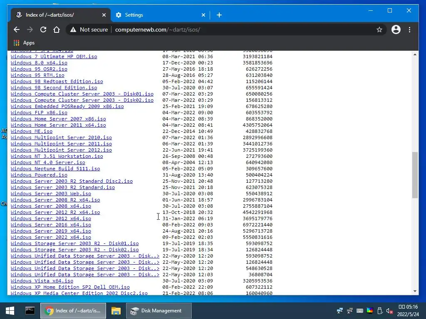Image resolution: width=426 pixels, height=319 pixels.
Task: Open Compute Cluster Server 2003 Disk02 link
Action: (x=82, y=100)
